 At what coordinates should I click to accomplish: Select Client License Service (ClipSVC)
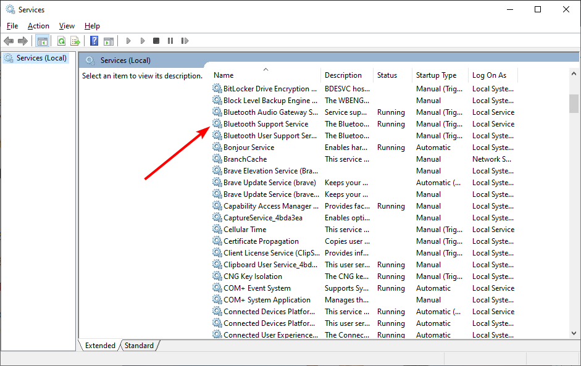click(x=364, y=253)
